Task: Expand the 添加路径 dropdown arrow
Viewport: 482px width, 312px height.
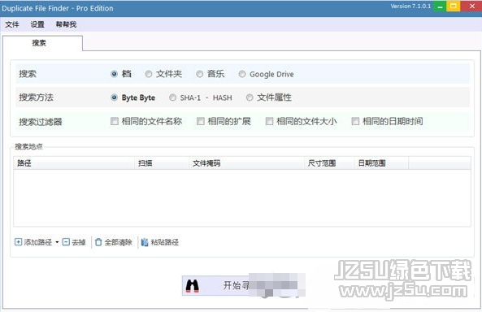Action: tap(57, 242)
